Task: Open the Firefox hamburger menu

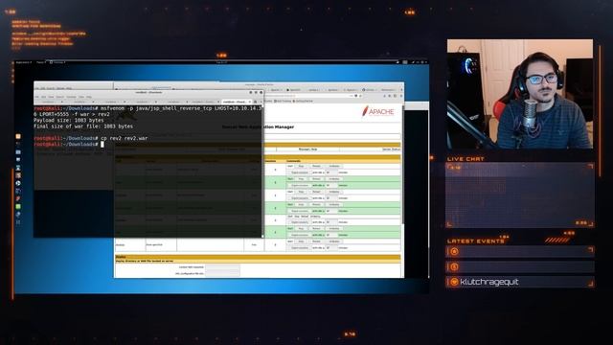Action: pyautogui.click(x=400, y=96)
